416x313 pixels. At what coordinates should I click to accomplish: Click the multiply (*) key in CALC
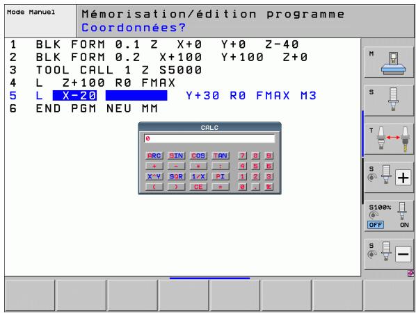click(198, 166)
